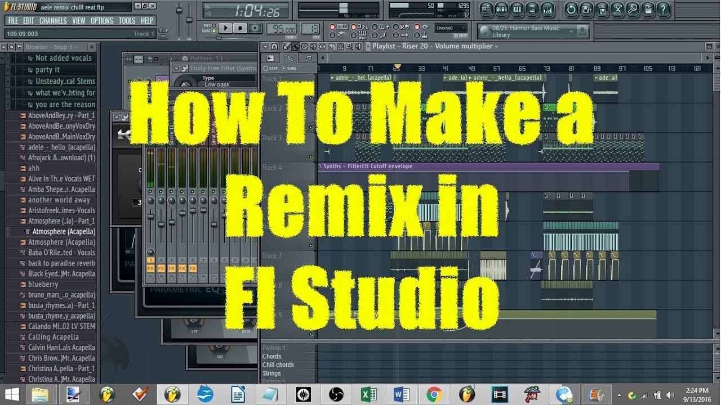Open audio editor scissors icon
Viewport: 721px width, 405px height.
(x=617, y=10)
